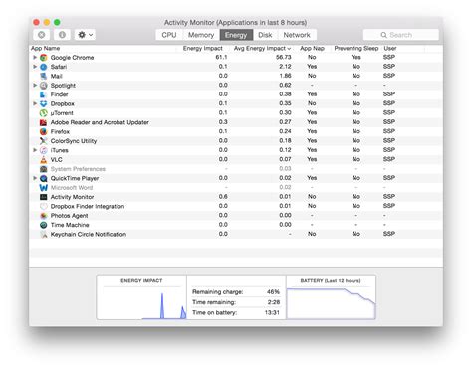The width and height of the screenshot is (472, 368).
Task: Sort by Energy Impact column
Action: click(x=203, y=48)
